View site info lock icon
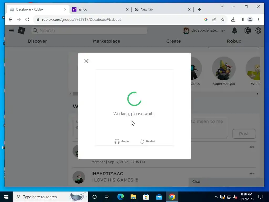 pos(38,19)
